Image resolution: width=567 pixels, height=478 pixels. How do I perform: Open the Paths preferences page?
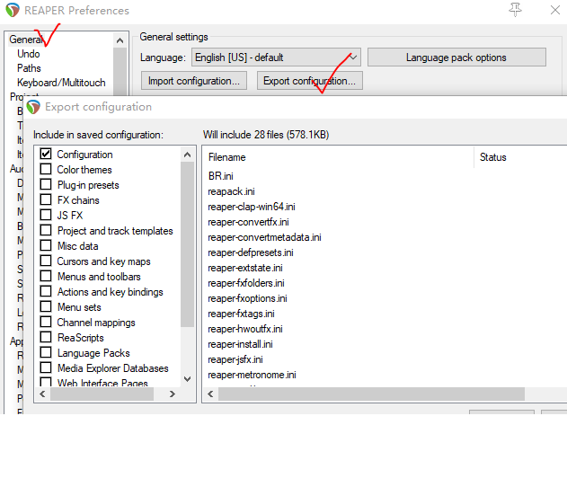click(29, 68)
